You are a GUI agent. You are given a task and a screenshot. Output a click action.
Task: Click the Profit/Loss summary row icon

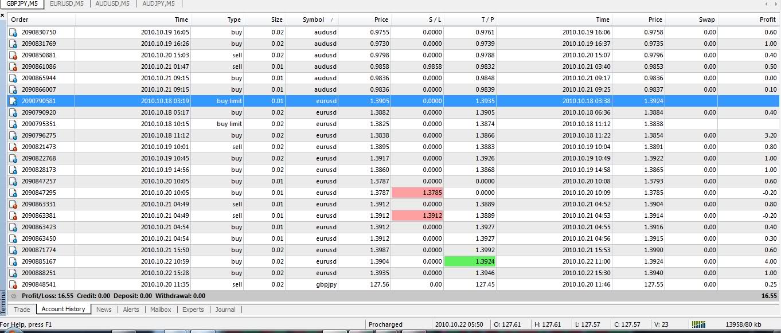(x=13, y=296)
